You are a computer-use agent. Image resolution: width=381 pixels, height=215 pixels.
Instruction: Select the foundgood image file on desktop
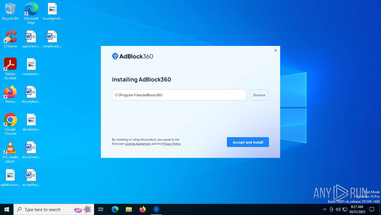(x=52, y=12)
